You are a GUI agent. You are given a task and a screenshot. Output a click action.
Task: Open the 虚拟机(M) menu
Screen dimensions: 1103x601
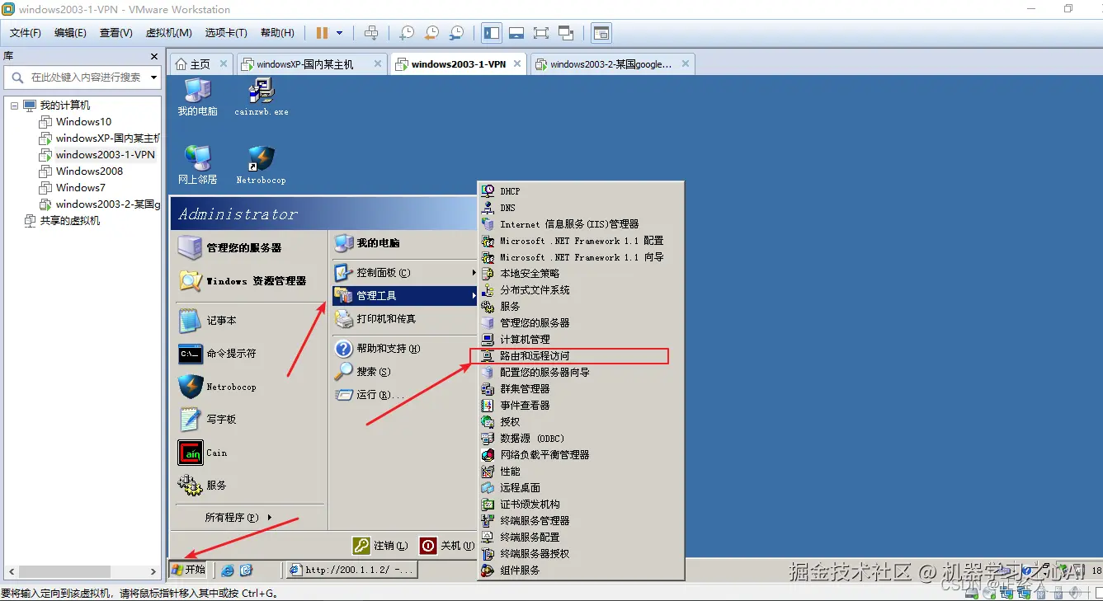(x=168, y=33)
